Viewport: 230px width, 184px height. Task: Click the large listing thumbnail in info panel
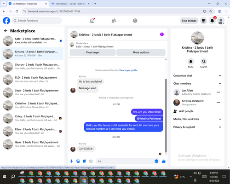(197, 38)
